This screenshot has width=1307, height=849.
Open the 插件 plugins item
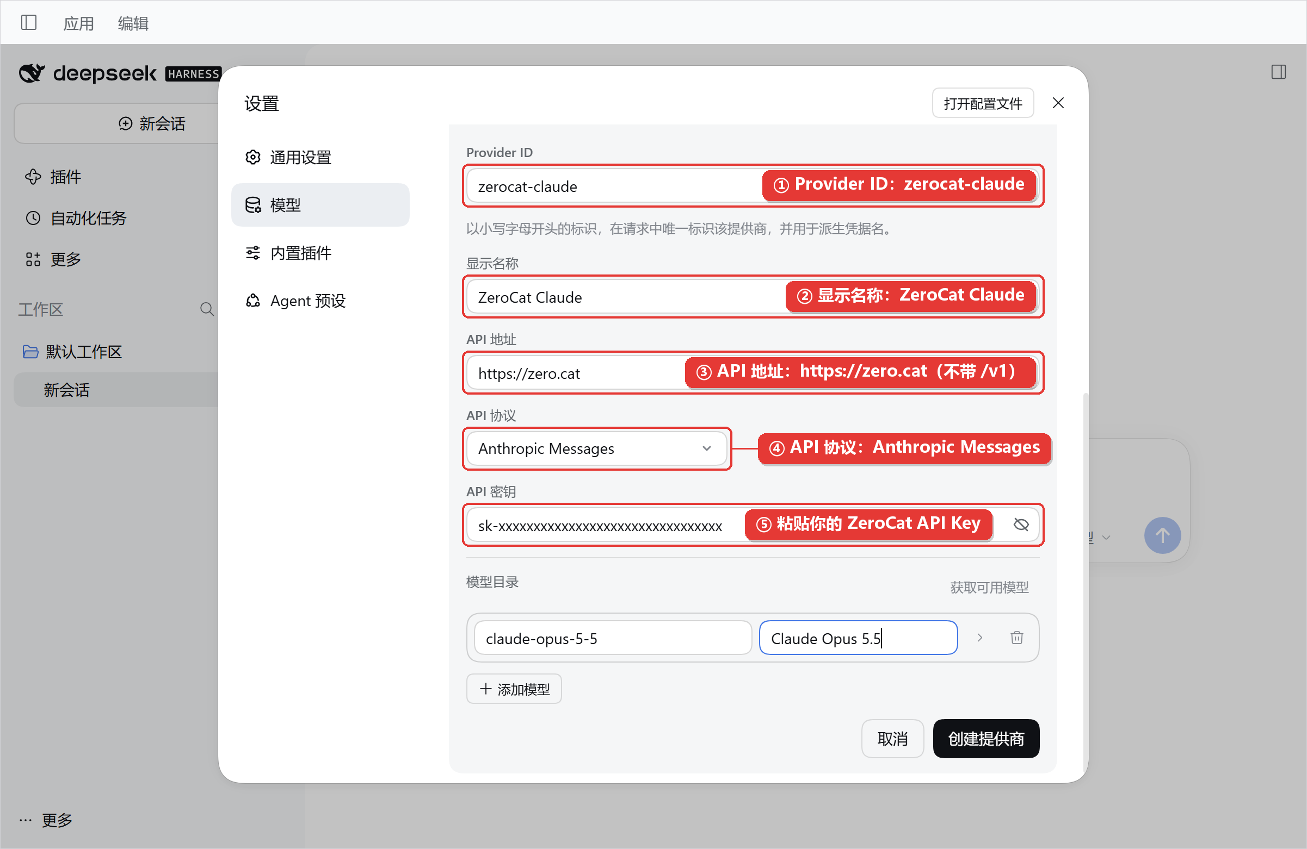53,177
